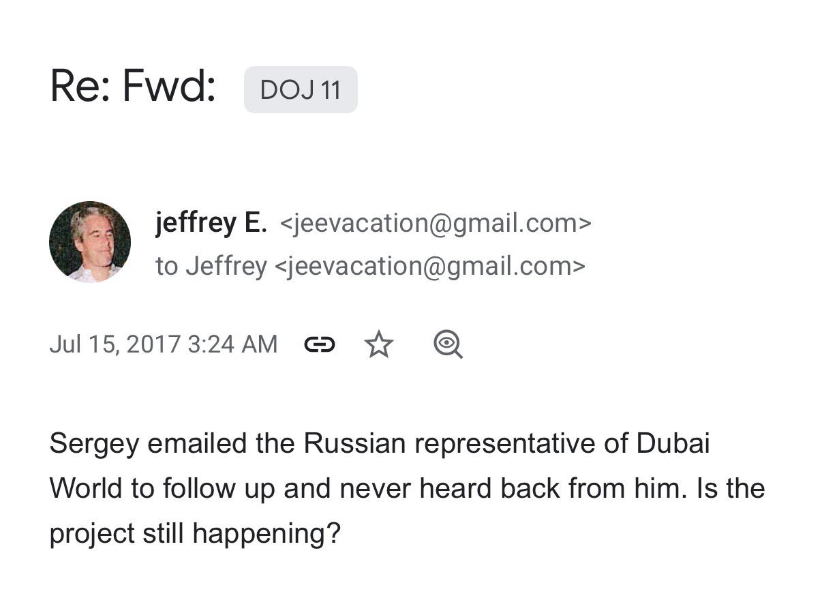Screen dimensions: 822x613
Task: Click the recipient's email address in the To line
Action: point(429,266)
